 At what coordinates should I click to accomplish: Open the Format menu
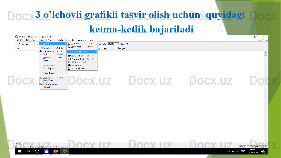[51, 40]
